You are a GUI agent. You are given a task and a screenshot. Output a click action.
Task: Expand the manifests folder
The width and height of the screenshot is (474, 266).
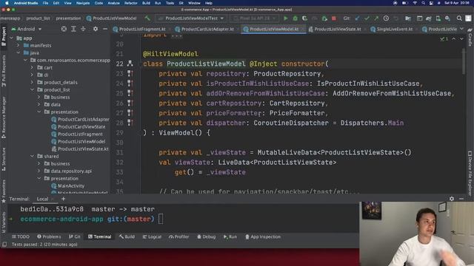[18, 45]
